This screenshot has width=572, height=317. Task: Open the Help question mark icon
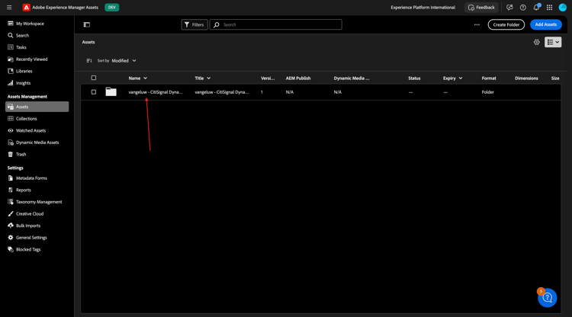(522, 8)
